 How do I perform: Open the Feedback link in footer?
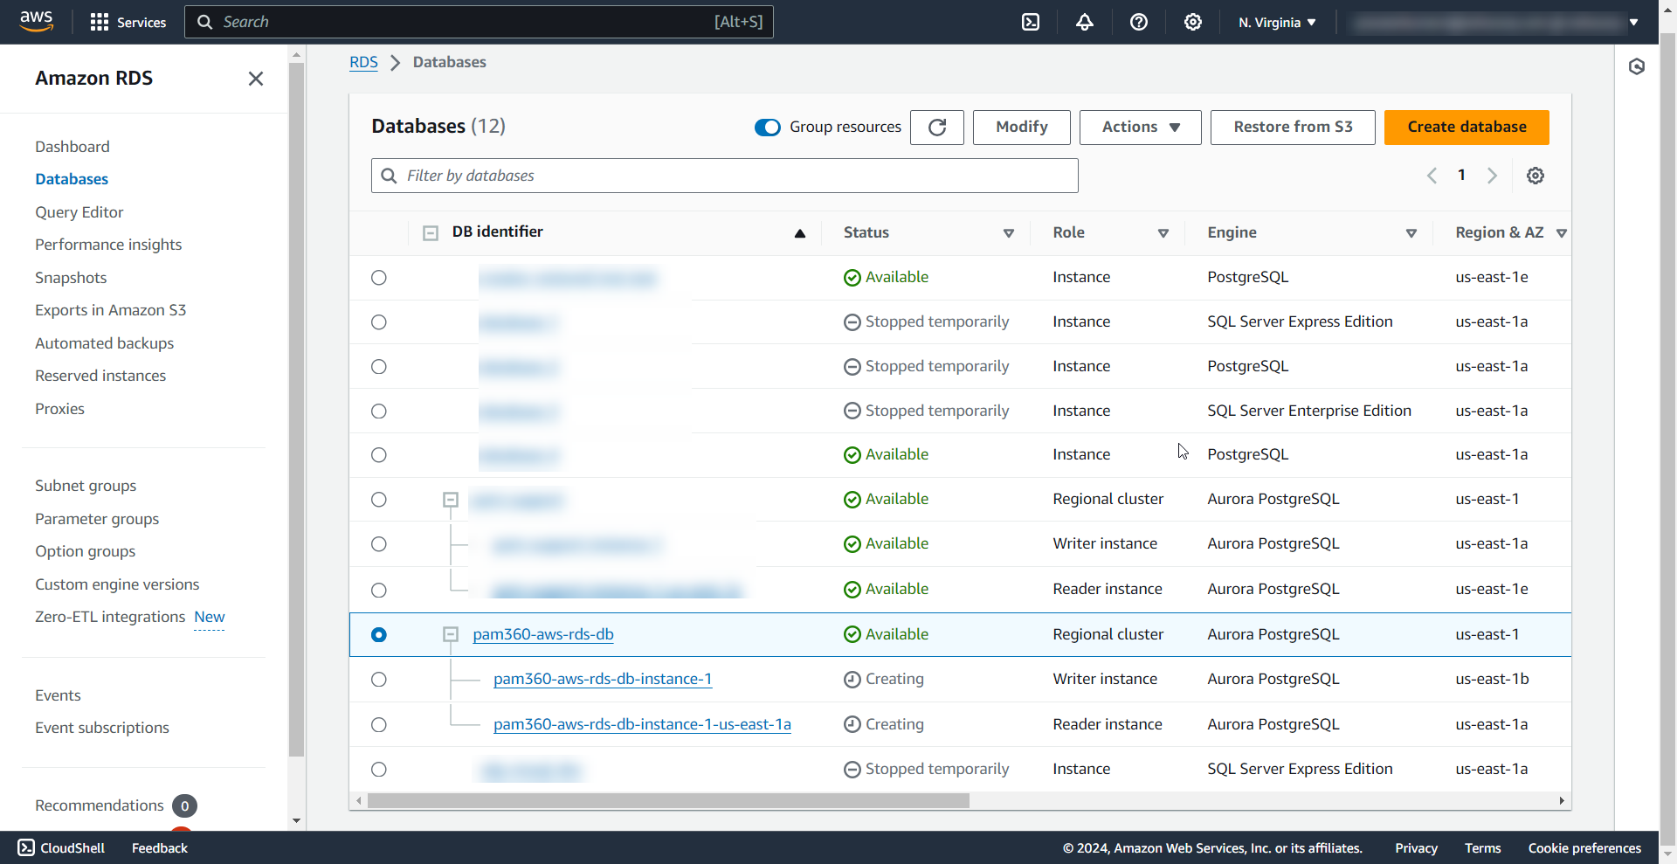[160, 848]
